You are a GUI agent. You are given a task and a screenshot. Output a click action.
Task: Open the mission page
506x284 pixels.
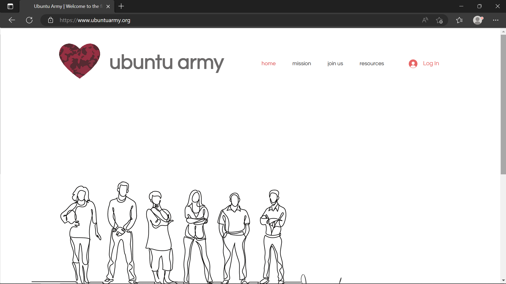[301, 63]
